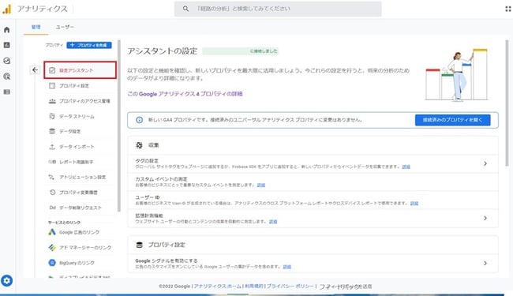Click the access management people icon
Viewport: 513px width, 296px height.
pyautogui.click(x=52, y=101)
